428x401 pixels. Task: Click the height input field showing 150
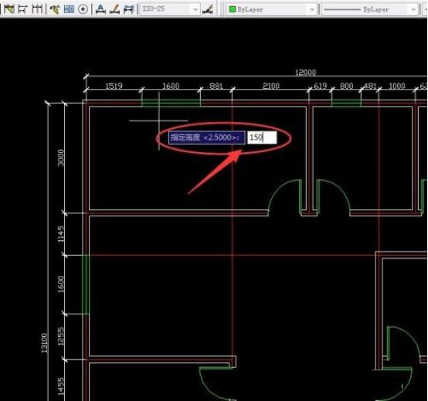pos(262,138)
